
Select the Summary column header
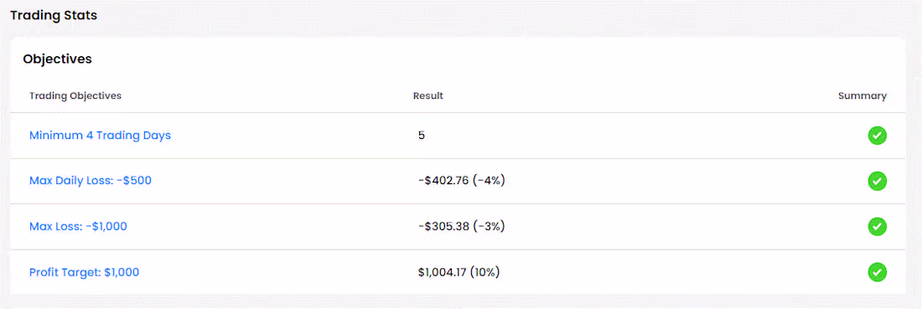[x=862, y=95]
